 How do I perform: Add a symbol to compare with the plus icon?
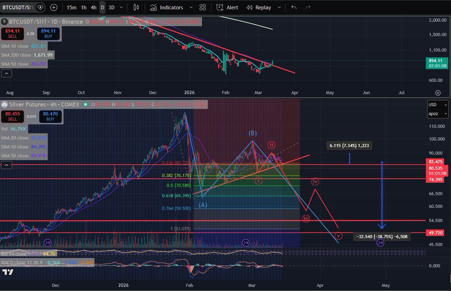54,7
